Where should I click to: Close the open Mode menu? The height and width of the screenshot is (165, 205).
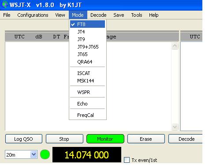[78, 15]
